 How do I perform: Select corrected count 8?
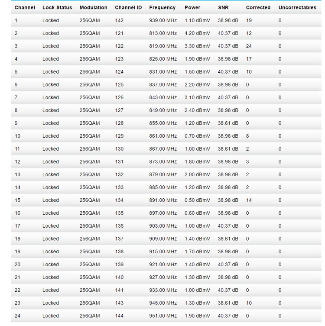[247, 136]
